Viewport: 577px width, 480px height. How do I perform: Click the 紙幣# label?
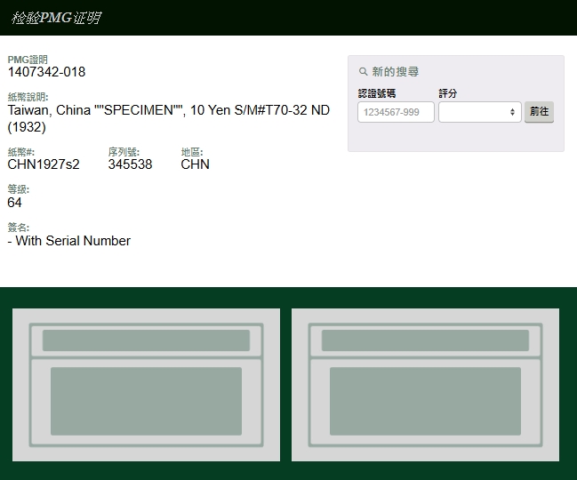(x=21, y=152)
